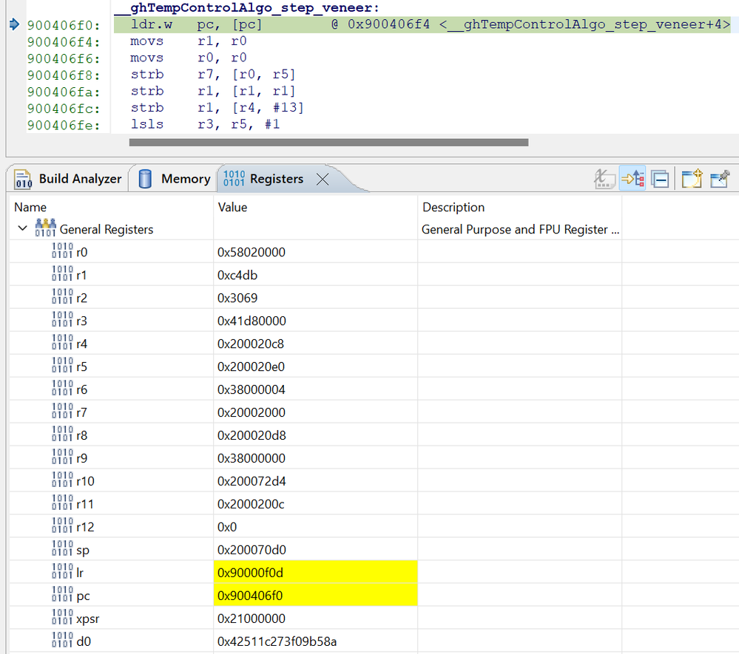Select highlighted pc value 0x900406f0
Viewport: 739px width, 654px height.
click(315, 596)
